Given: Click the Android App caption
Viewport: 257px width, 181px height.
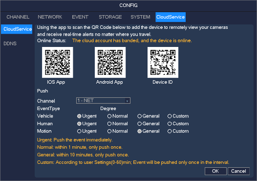Looking at the screenshot, I should [109, 82].
